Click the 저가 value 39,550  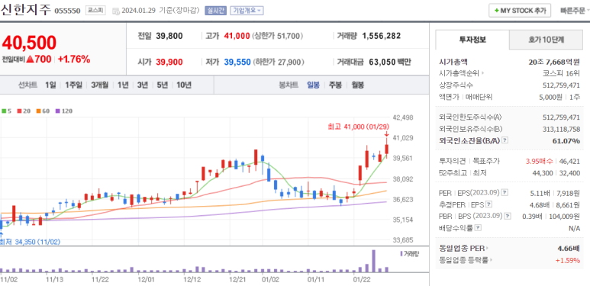[237, 62]
